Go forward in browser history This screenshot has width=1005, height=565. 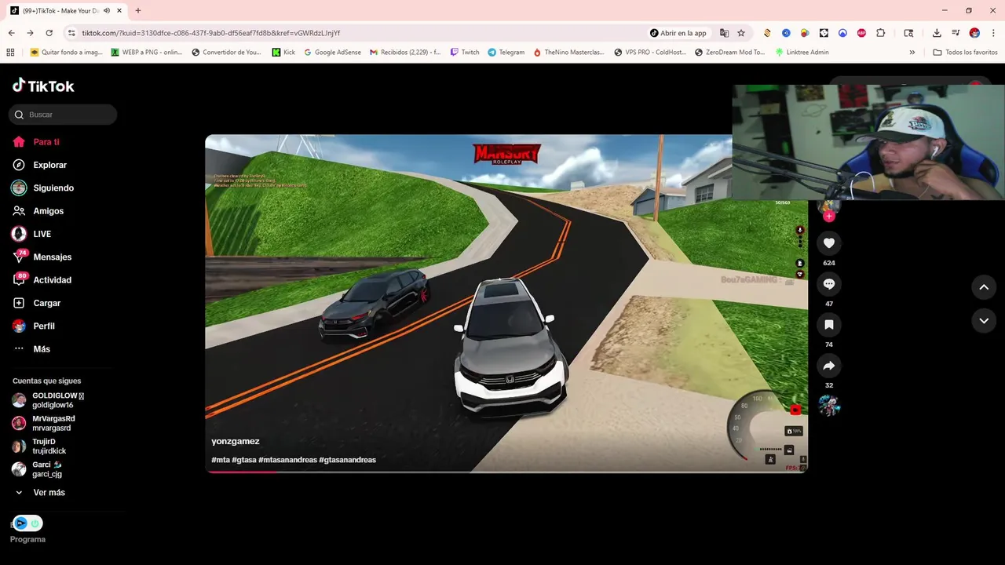tap(30, 33)
